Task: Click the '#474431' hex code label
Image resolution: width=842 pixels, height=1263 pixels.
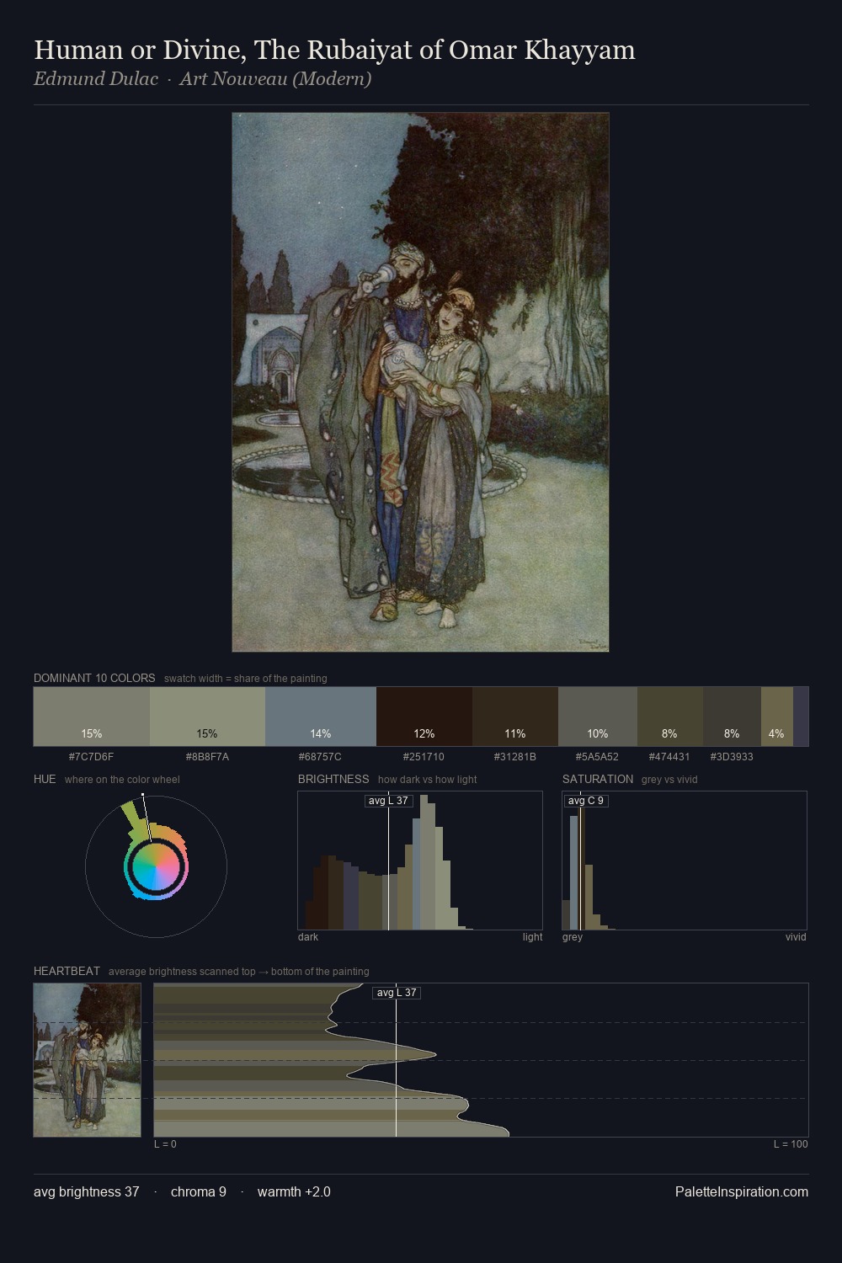Action: [669, 756]
